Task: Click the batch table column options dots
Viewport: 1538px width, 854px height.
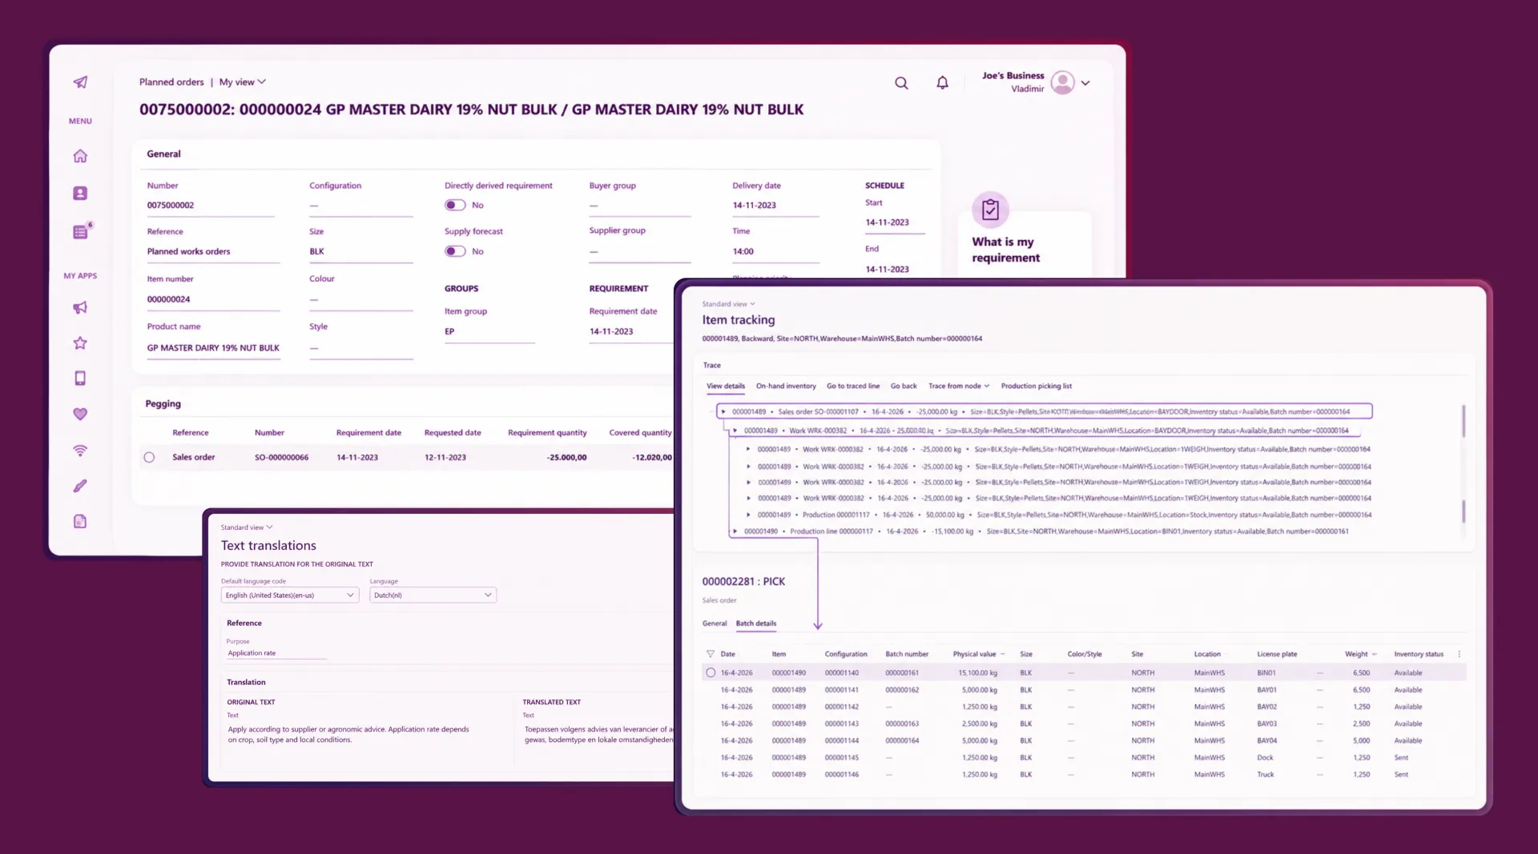Action: [1459, 654]
